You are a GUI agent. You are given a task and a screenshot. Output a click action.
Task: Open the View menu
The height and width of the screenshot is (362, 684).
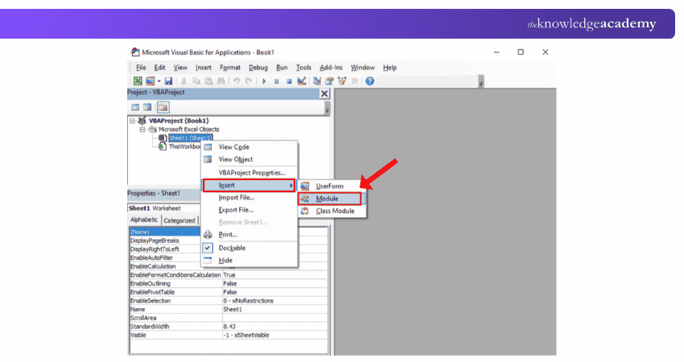(x=180, y=68)
